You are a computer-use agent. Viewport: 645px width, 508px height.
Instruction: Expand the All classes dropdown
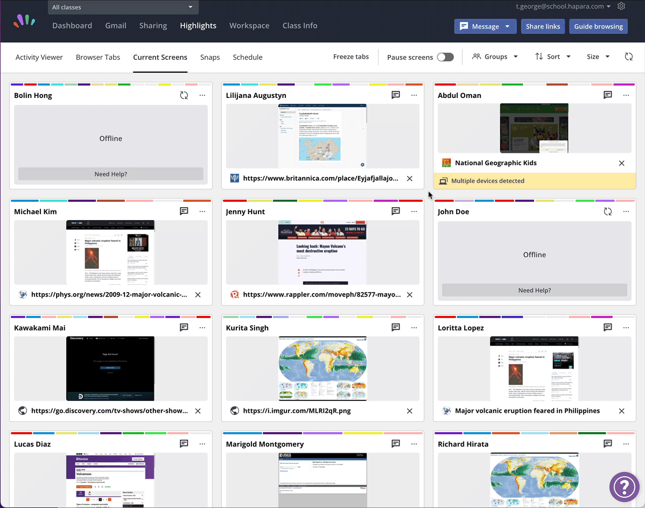click(123, 8)
